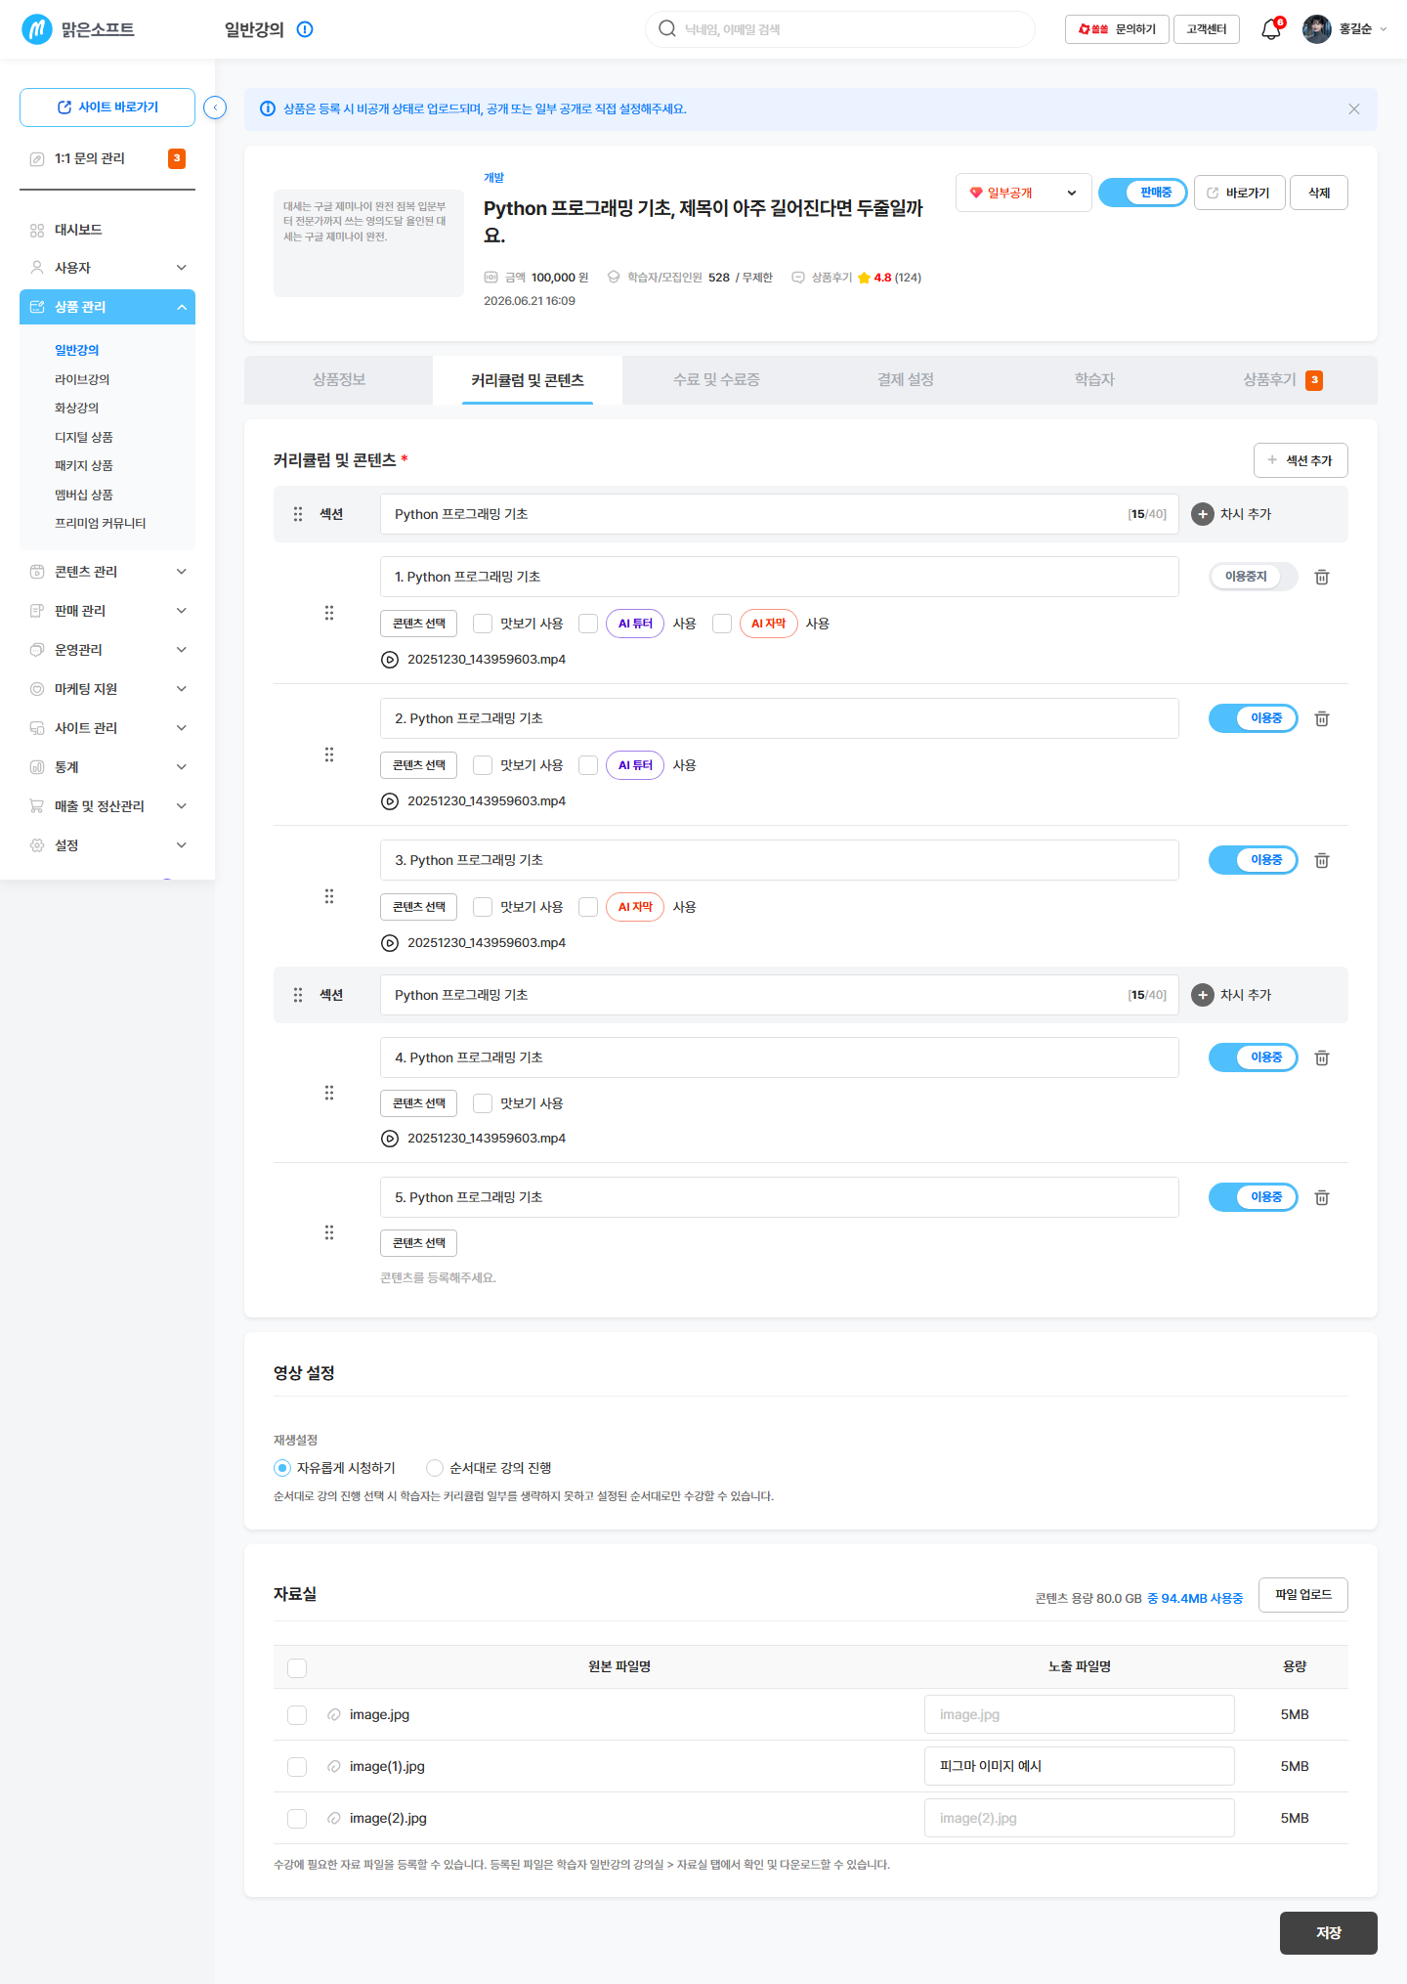Click drag handle of lesson 2

click(329, 755)
